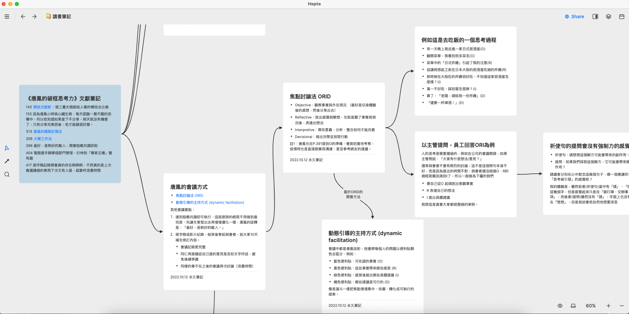Image resolution: width=629 pixels, height=314 pixels.
Task: Select the blue cursor selection tool
Action: click(7, 148)
